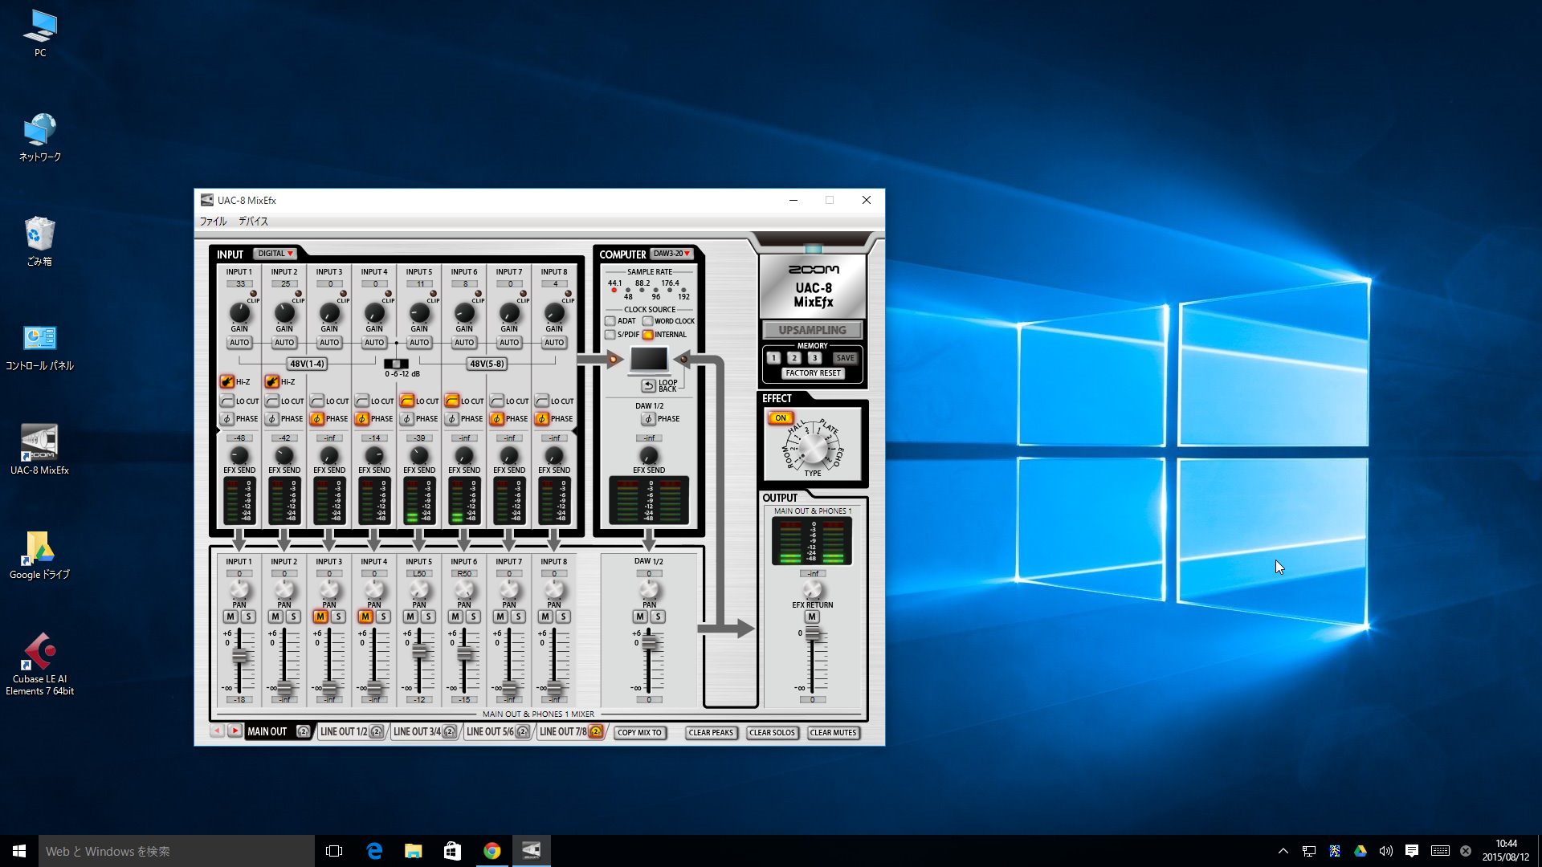The image size is (1542, 867).
Task: Switch to the LINE OUT 1/2 mix tab
Action: coord(343,732)
